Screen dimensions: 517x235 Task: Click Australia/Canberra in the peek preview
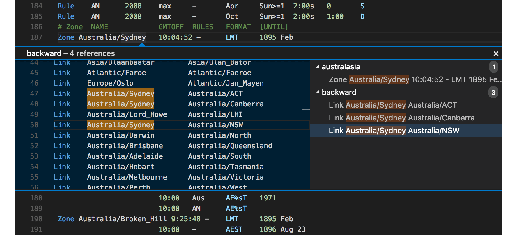[x=226, y=104]
